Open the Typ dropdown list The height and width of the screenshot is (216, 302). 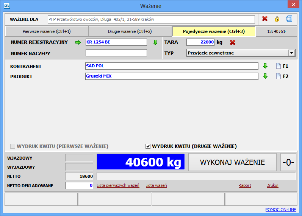tap(291, 53)
